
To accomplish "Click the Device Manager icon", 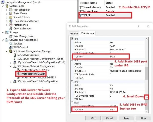I will [11, 29].
